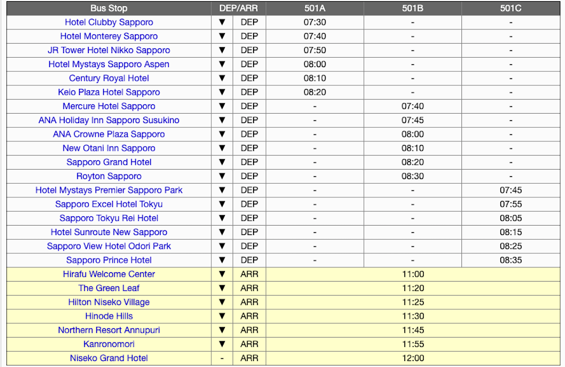565x367 pixels.
Task: Click the Bus Stop column header
Action: [x=109, y=8]
